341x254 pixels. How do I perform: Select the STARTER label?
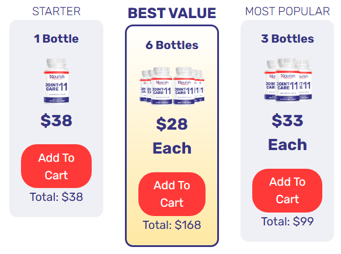coord(56,11)
